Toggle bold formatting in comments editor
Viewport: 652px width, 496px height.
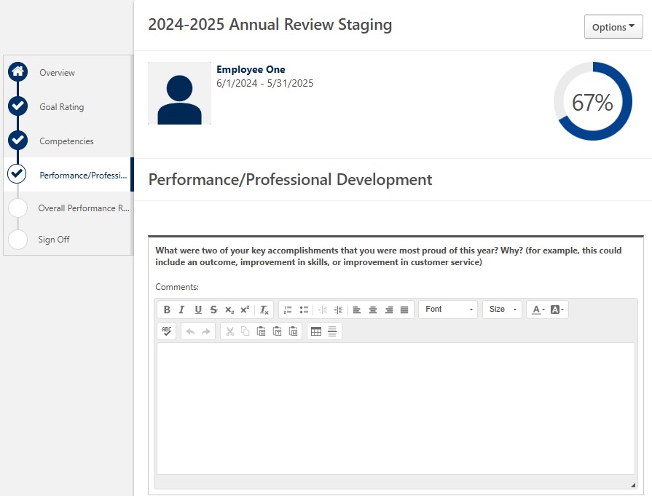tap(167, 310)
